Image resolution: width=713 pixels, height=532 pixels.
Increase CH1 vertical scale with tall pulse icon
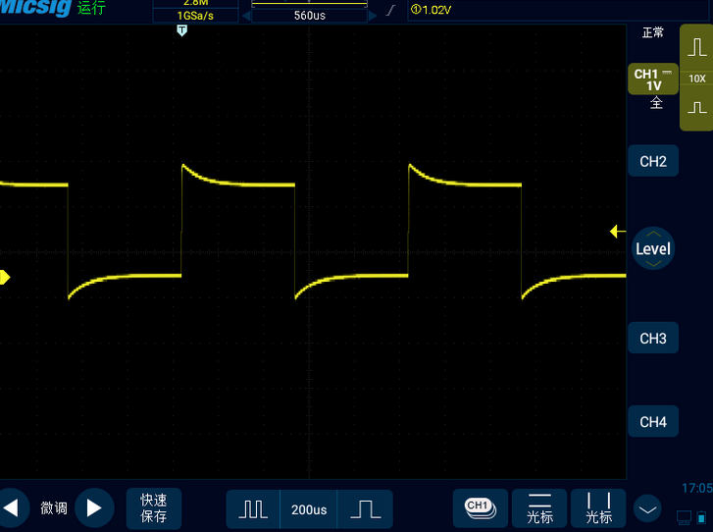[x=696, y=48]
